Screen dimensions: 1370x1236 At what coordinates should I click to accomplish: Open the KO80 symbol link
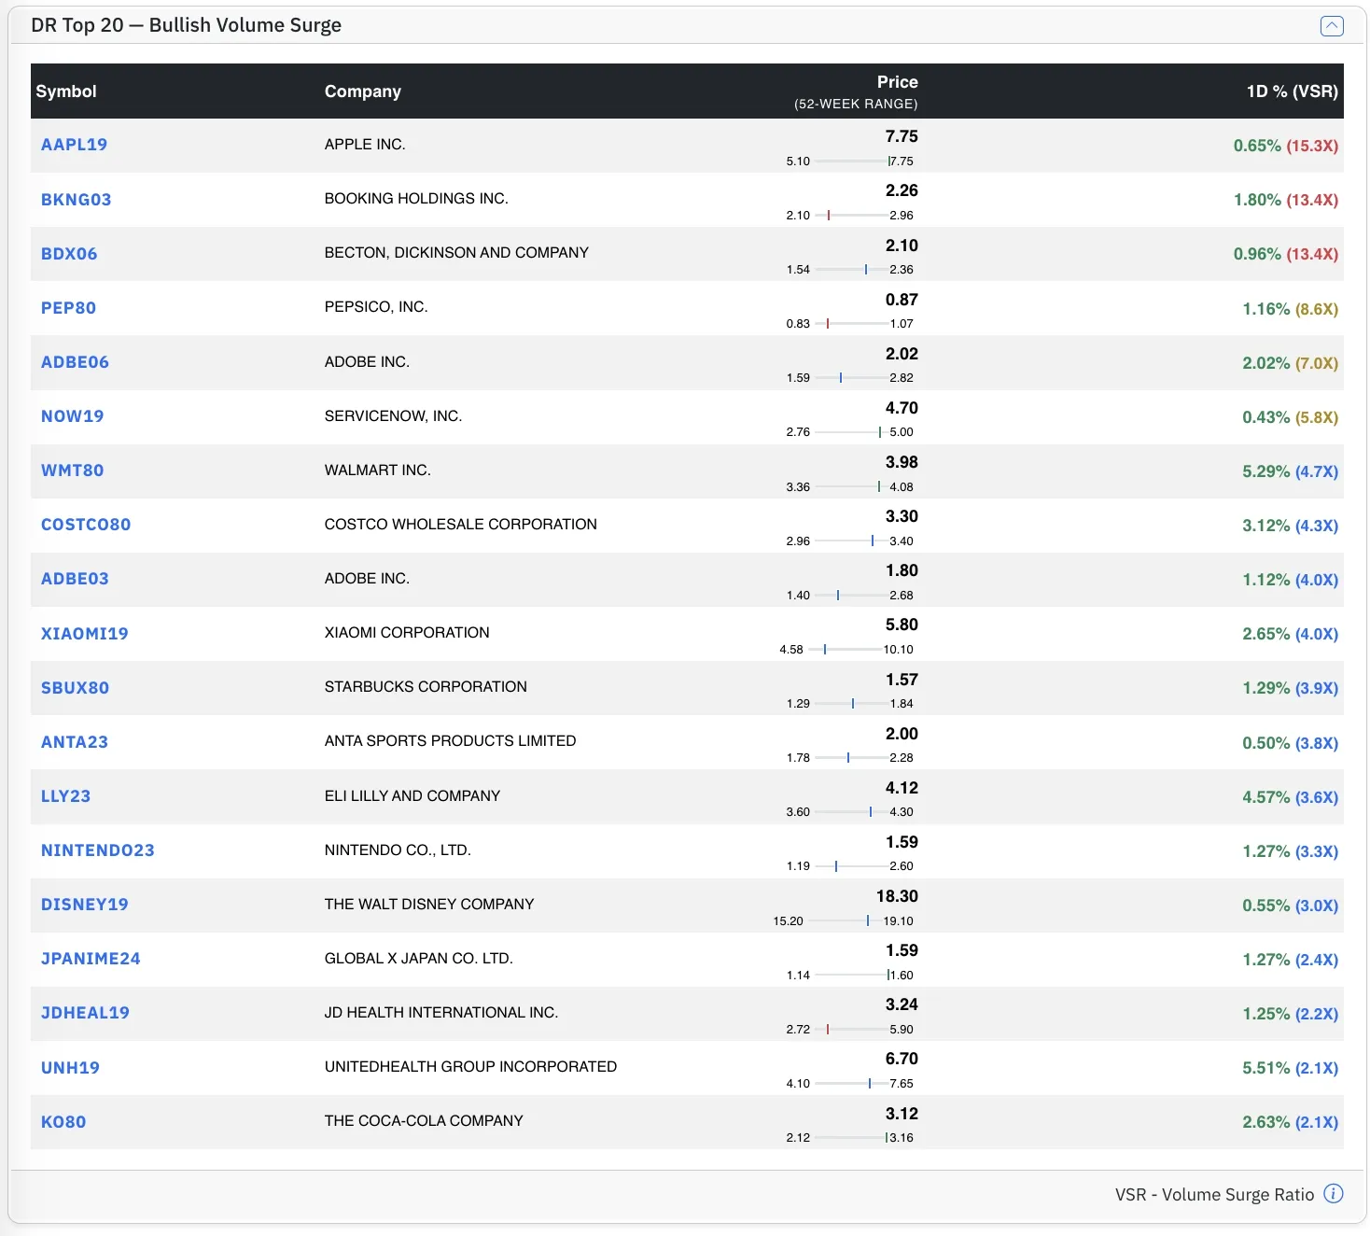pos(63,1121)
